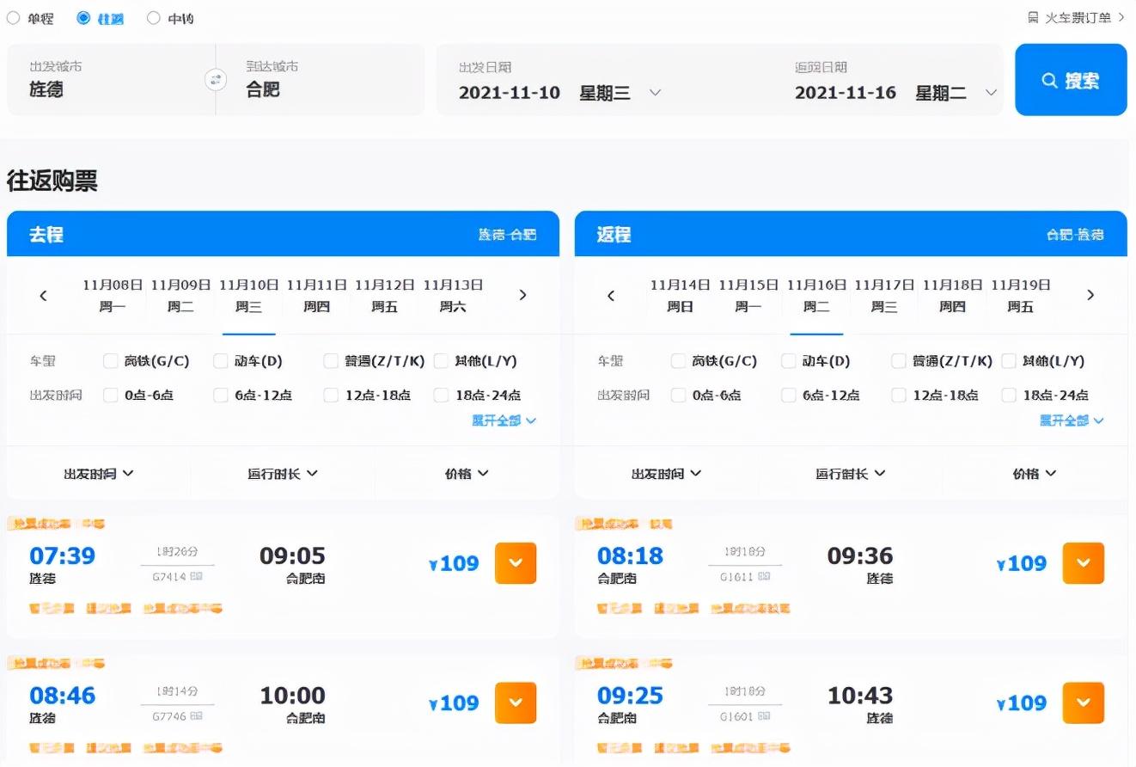Go to previous dates in outbound panel
This screenshot has height=767, width=1136.
tap(43, 296)
